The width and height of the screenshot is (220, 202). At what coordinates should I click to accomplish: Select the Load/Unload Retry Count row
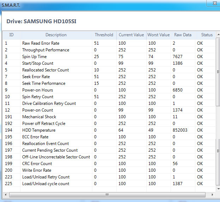(109, 177)
